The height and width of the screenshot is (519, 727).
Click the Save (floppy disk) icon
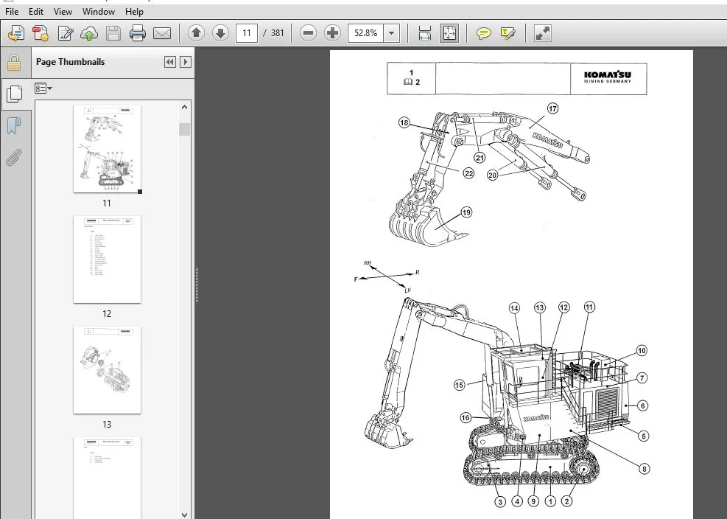[x=113, y=33]
